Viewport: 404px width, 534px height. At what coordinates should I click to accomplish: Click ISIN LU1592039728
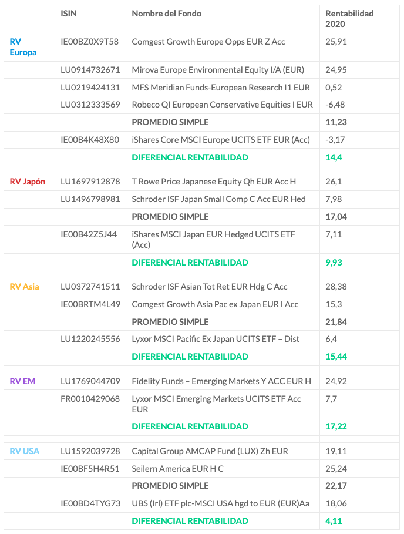90,451
